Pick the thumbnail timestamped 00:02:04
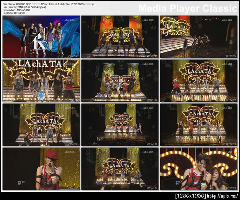240x200 pixels. point(199,81)
